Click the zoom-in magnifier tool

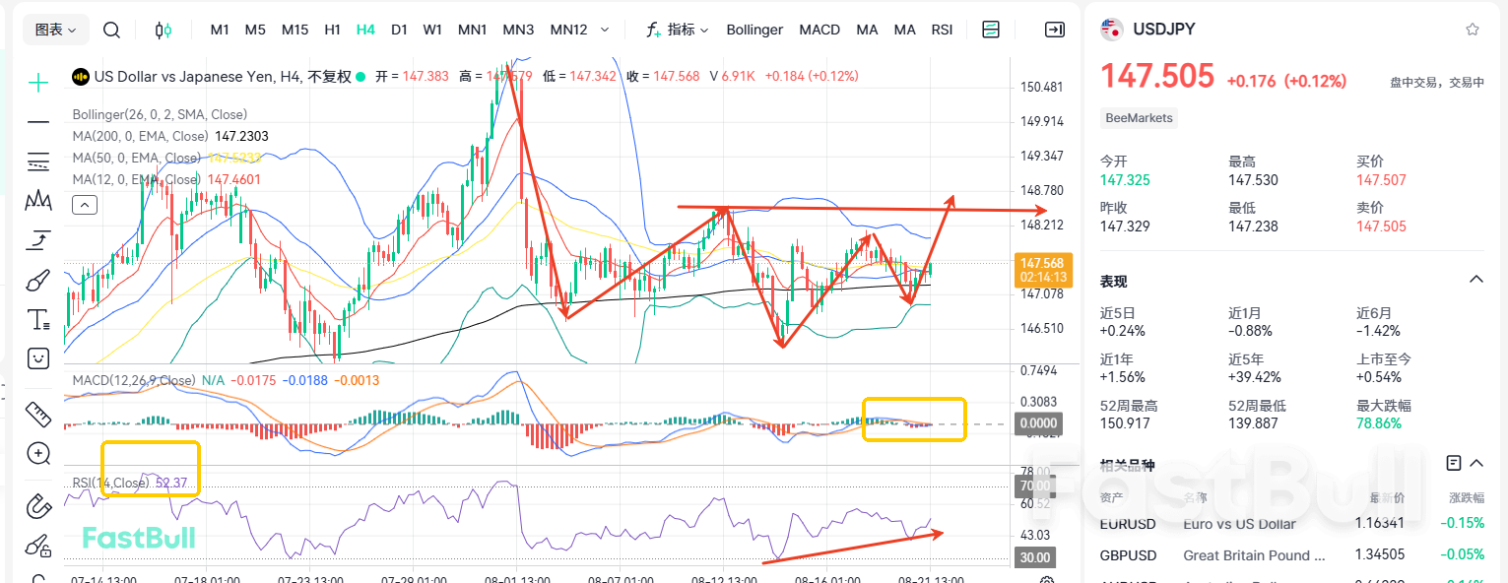tap(38, 453)
